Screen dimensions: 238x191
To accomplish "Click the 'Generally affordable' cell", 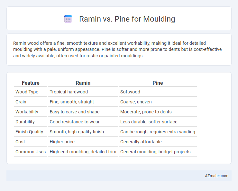I will pos(141,142).
